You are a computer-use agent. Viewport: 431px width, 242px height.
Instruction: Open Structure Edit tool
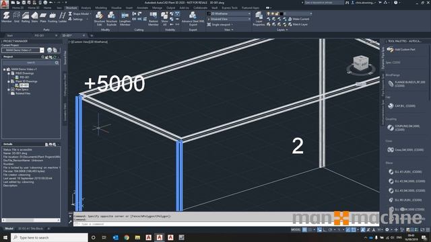[99, 19]
